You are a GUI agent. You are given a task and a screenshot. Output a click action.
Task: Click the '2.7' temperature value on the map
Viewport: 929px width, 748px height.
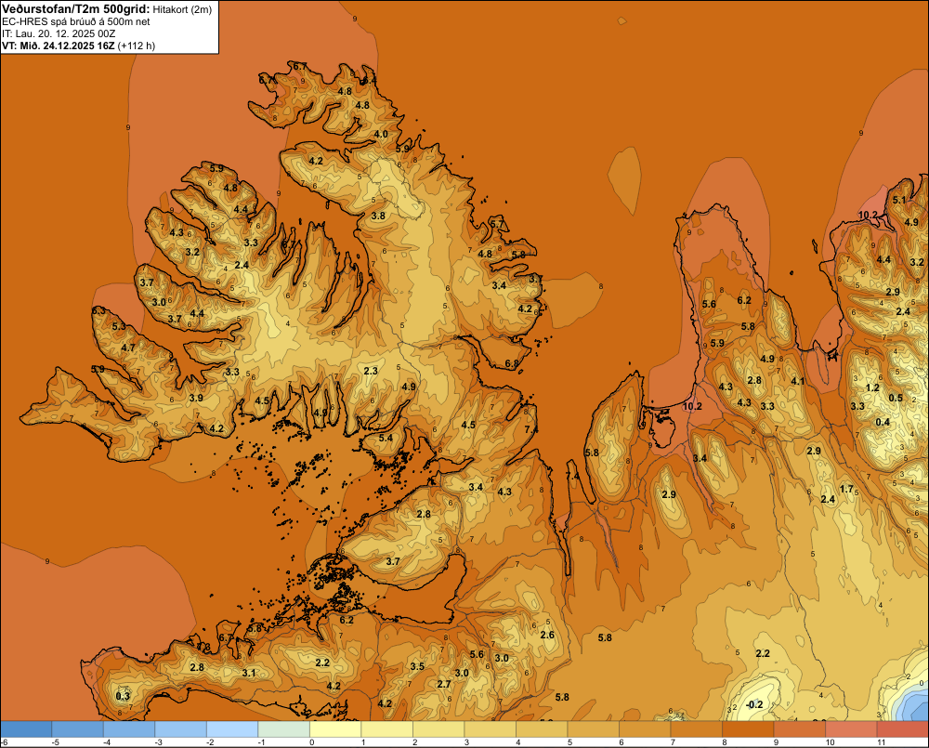pyautogui.click(x=444, y=684)
